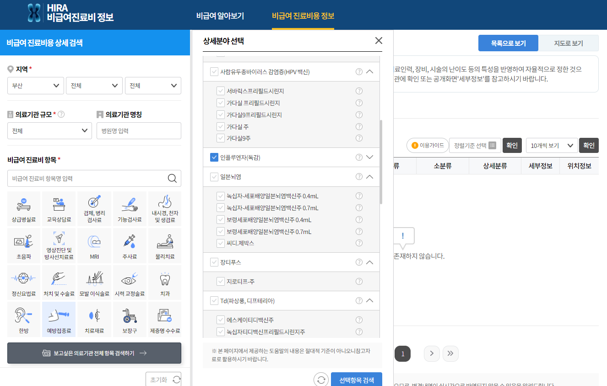Screen dimensions: 607x386
Task: Click the 보장구 (assistive device) icon
Action: [130, 319]
